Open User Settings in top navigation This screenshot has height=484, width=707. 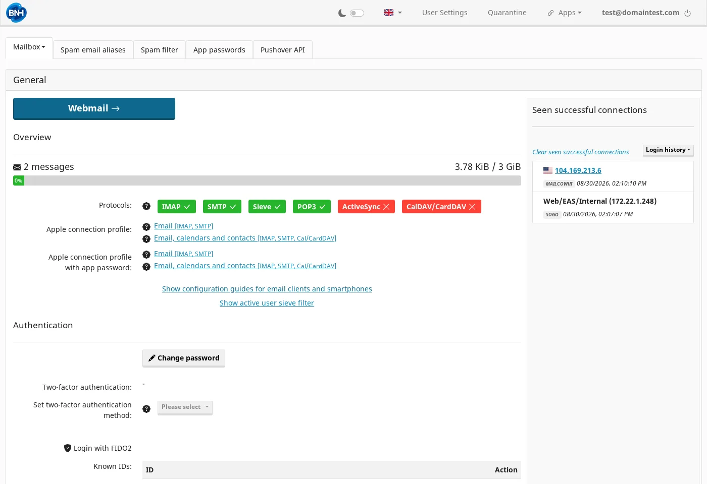445,13
